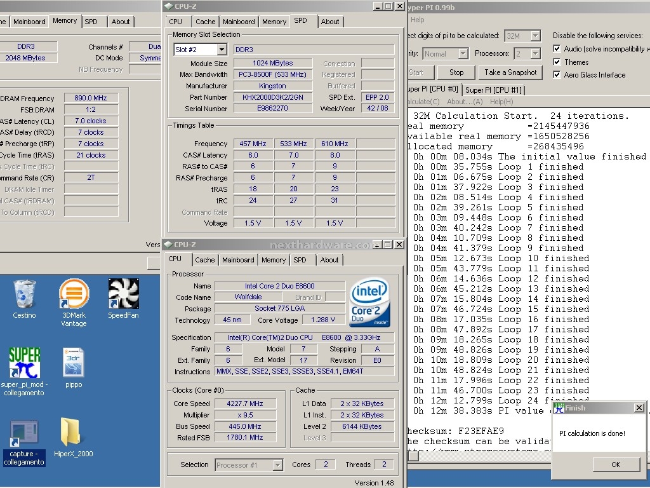This screenshot has width=650, height=488.
Task: Click the Wolfdale code name field
Action: (x=248, y=297)
